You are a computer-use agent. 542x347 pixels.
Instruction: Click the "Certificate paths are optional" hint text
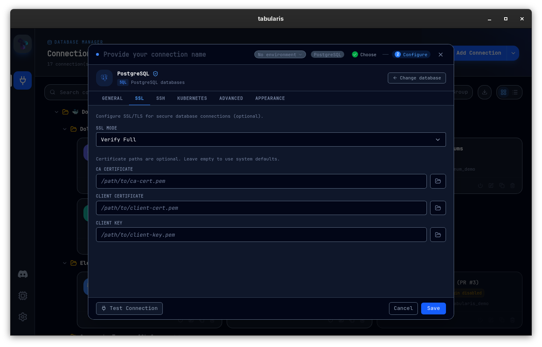click(x=188, y=159)
